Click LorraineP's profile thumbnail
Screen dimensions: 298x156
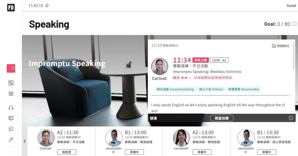pyautogui.click(x=181, y=138)
